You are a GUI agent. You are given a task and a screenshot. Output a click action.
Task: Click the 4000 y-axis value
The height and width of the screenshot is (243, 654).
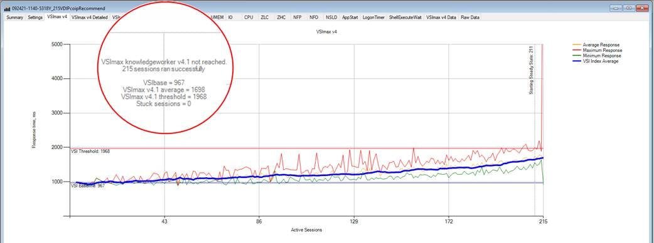click(x=57, y=79)
